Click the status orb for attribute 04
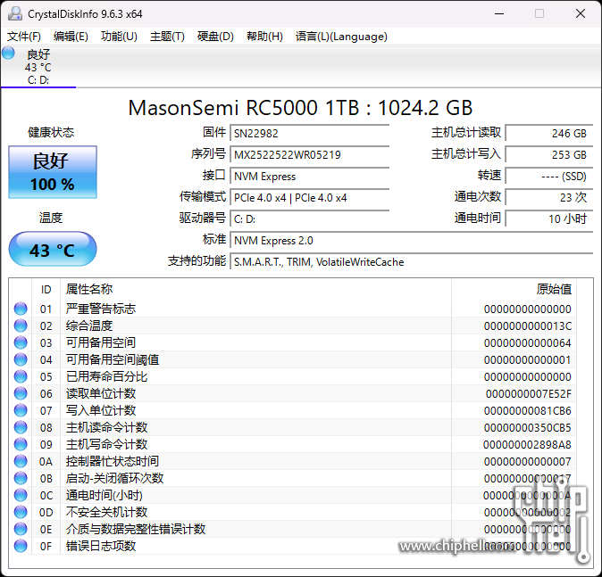The height and width of the screenshot is (577, 602). tap(21, 359)
